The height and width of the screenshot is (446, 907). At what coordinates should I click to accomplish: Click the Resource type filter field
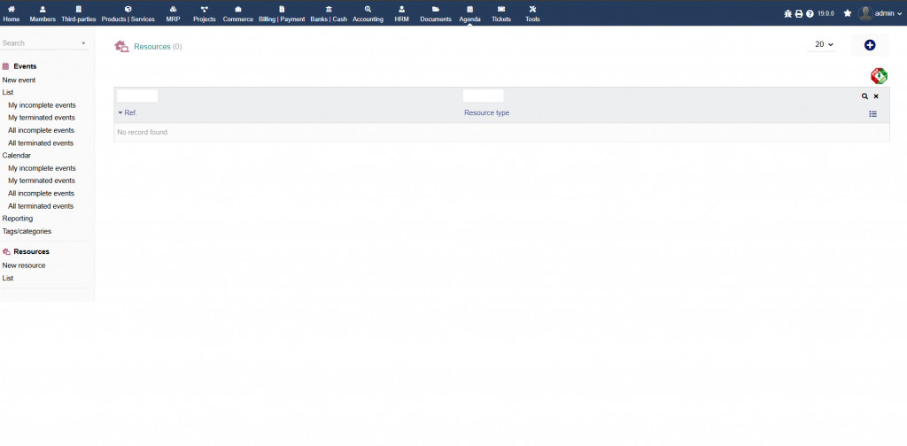(x=483, y=96)
